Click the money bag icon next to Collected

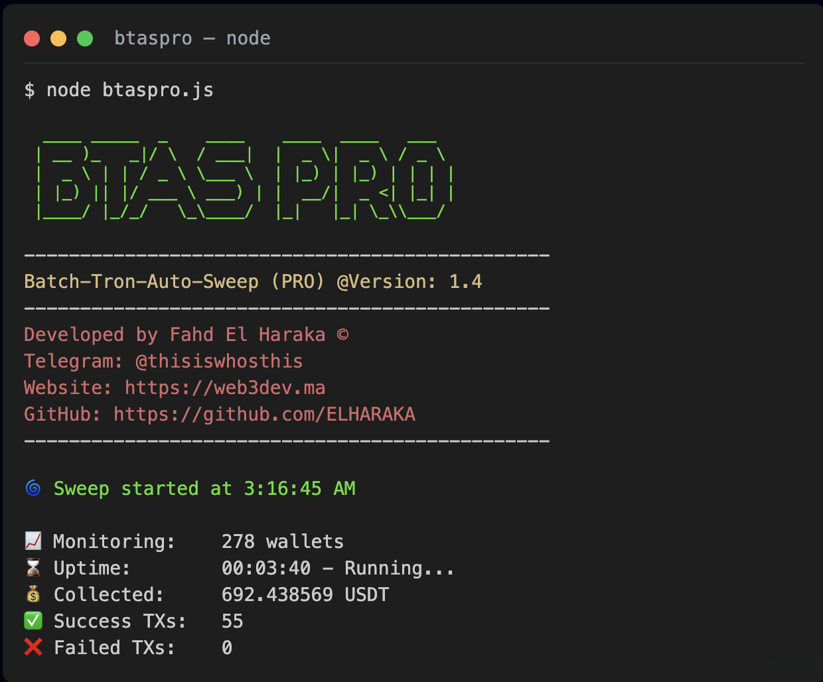[x=32, y=594]
